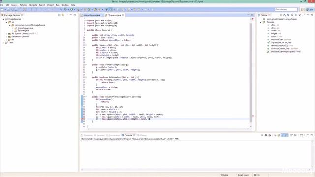The image size is (315, 177).
Task: Open the File menu
Action: point(2,5)
